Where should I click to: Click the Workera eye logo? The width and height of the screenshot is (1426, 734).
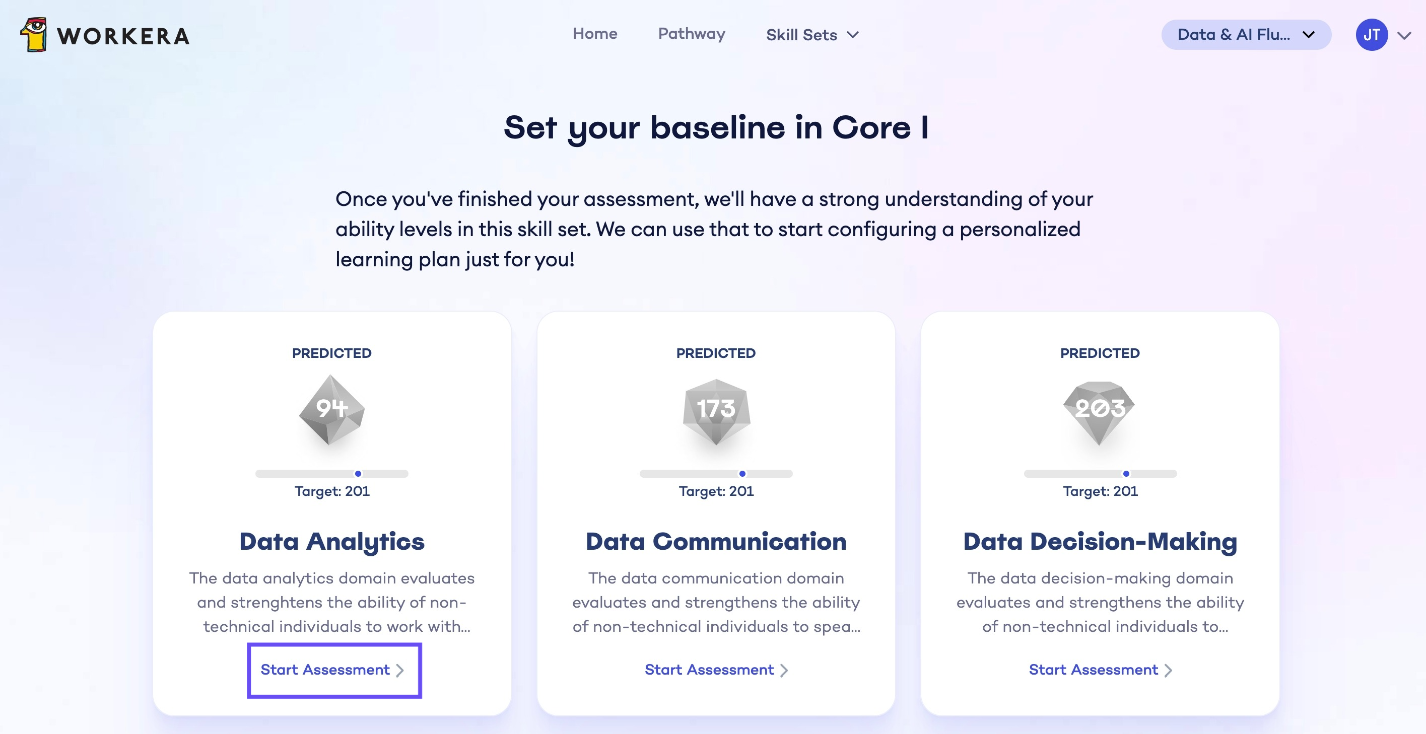point(34,35)
